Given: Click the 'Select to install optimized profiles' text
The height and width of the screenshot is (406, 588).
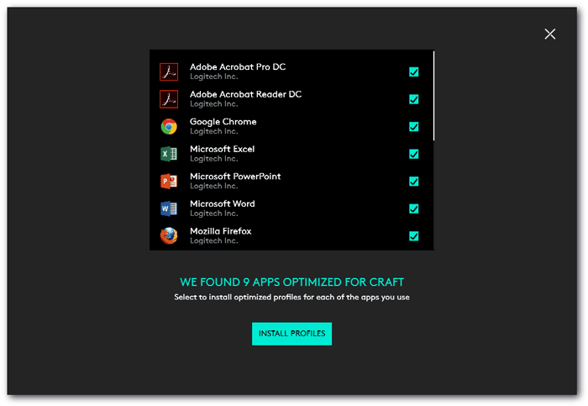Looking at the screenshot, I should pos(291,298).
